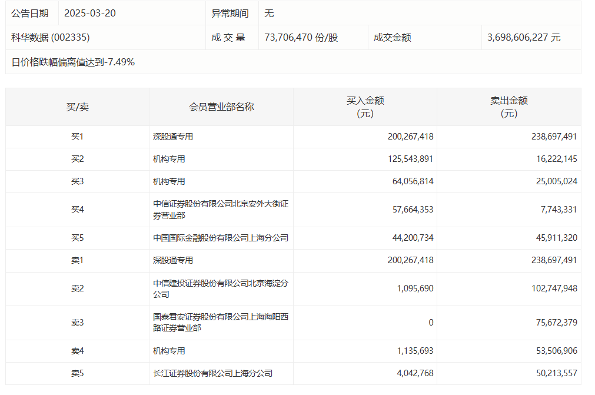Select sell amount 53,506,906
Screen dimensions: 595x395
(x=556, y=351)
